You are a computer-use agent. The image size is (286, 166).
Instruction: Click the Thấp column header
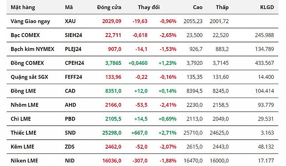point(222,7)
